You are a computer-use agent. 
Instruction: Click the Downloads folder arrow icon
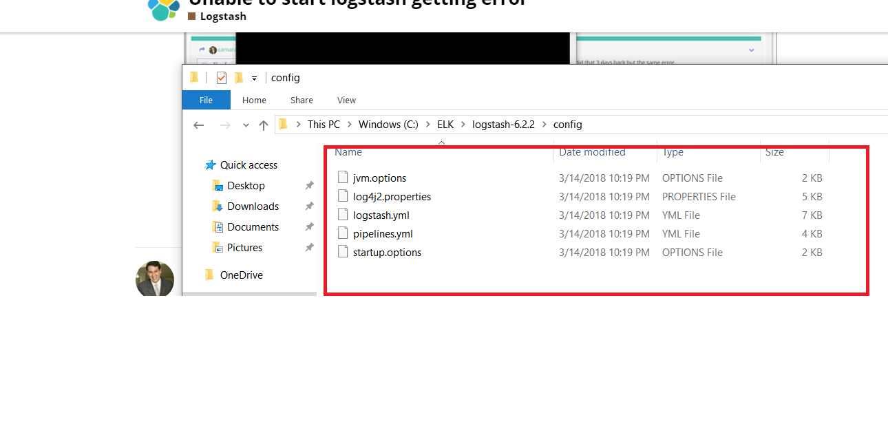218,206
